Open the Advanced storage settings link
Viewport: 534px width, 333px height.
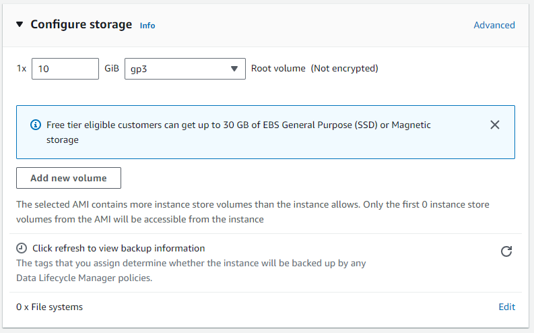pyautogui.click(x=494, y=25)
